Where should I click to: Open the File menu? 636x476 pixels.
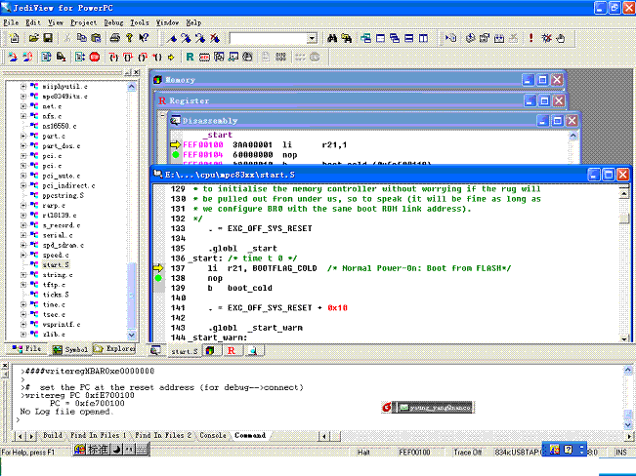pos(11,22)
